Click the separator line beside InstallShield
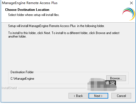The width and height of the screenshot is (136, 104). tap(52, 88)
